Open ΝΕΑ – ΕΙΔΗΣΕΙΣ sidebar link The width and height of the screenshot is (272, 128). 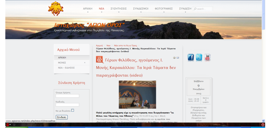coord(66,68)
